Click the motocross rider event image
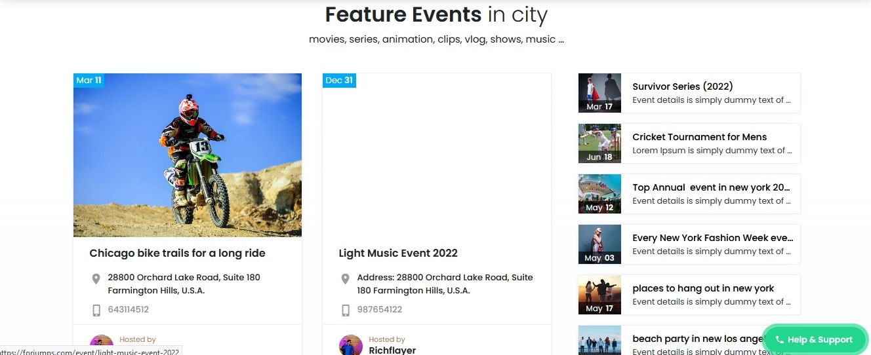The height and width of the screenshot is (355, 871). (188, 155)
